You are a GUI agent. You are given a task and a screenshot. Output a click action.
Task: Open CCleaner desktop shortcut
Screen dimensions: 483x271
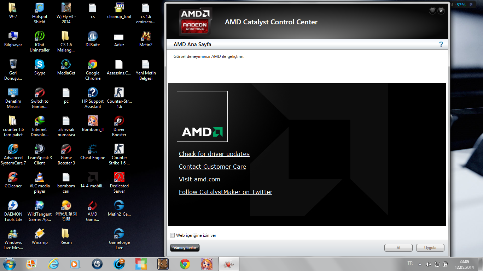tap(13, 177)
